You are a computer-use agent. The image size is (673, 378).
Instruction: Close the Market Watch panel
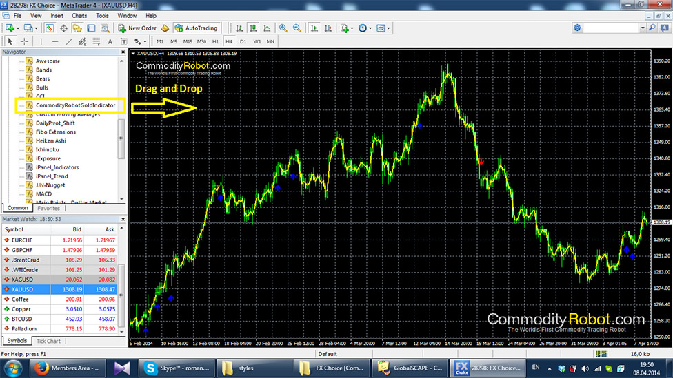click(x=123, y=219)
